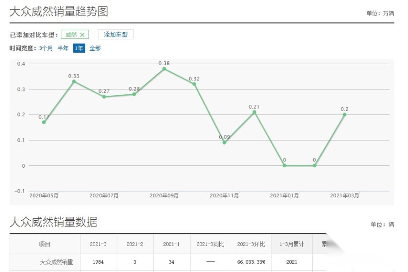Click the 1-3月累计 column header

pos(292,244)
